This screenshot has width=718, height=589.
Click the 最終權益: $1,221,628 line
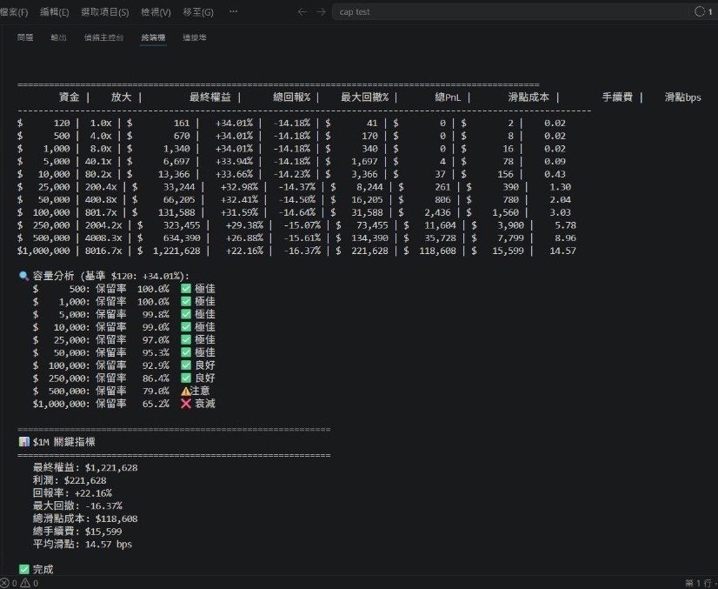pyautogui.click(x=85, y=468)
